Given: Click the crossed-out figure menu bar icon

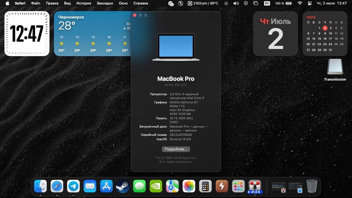Looking at the screenshot, I should 181,4.
